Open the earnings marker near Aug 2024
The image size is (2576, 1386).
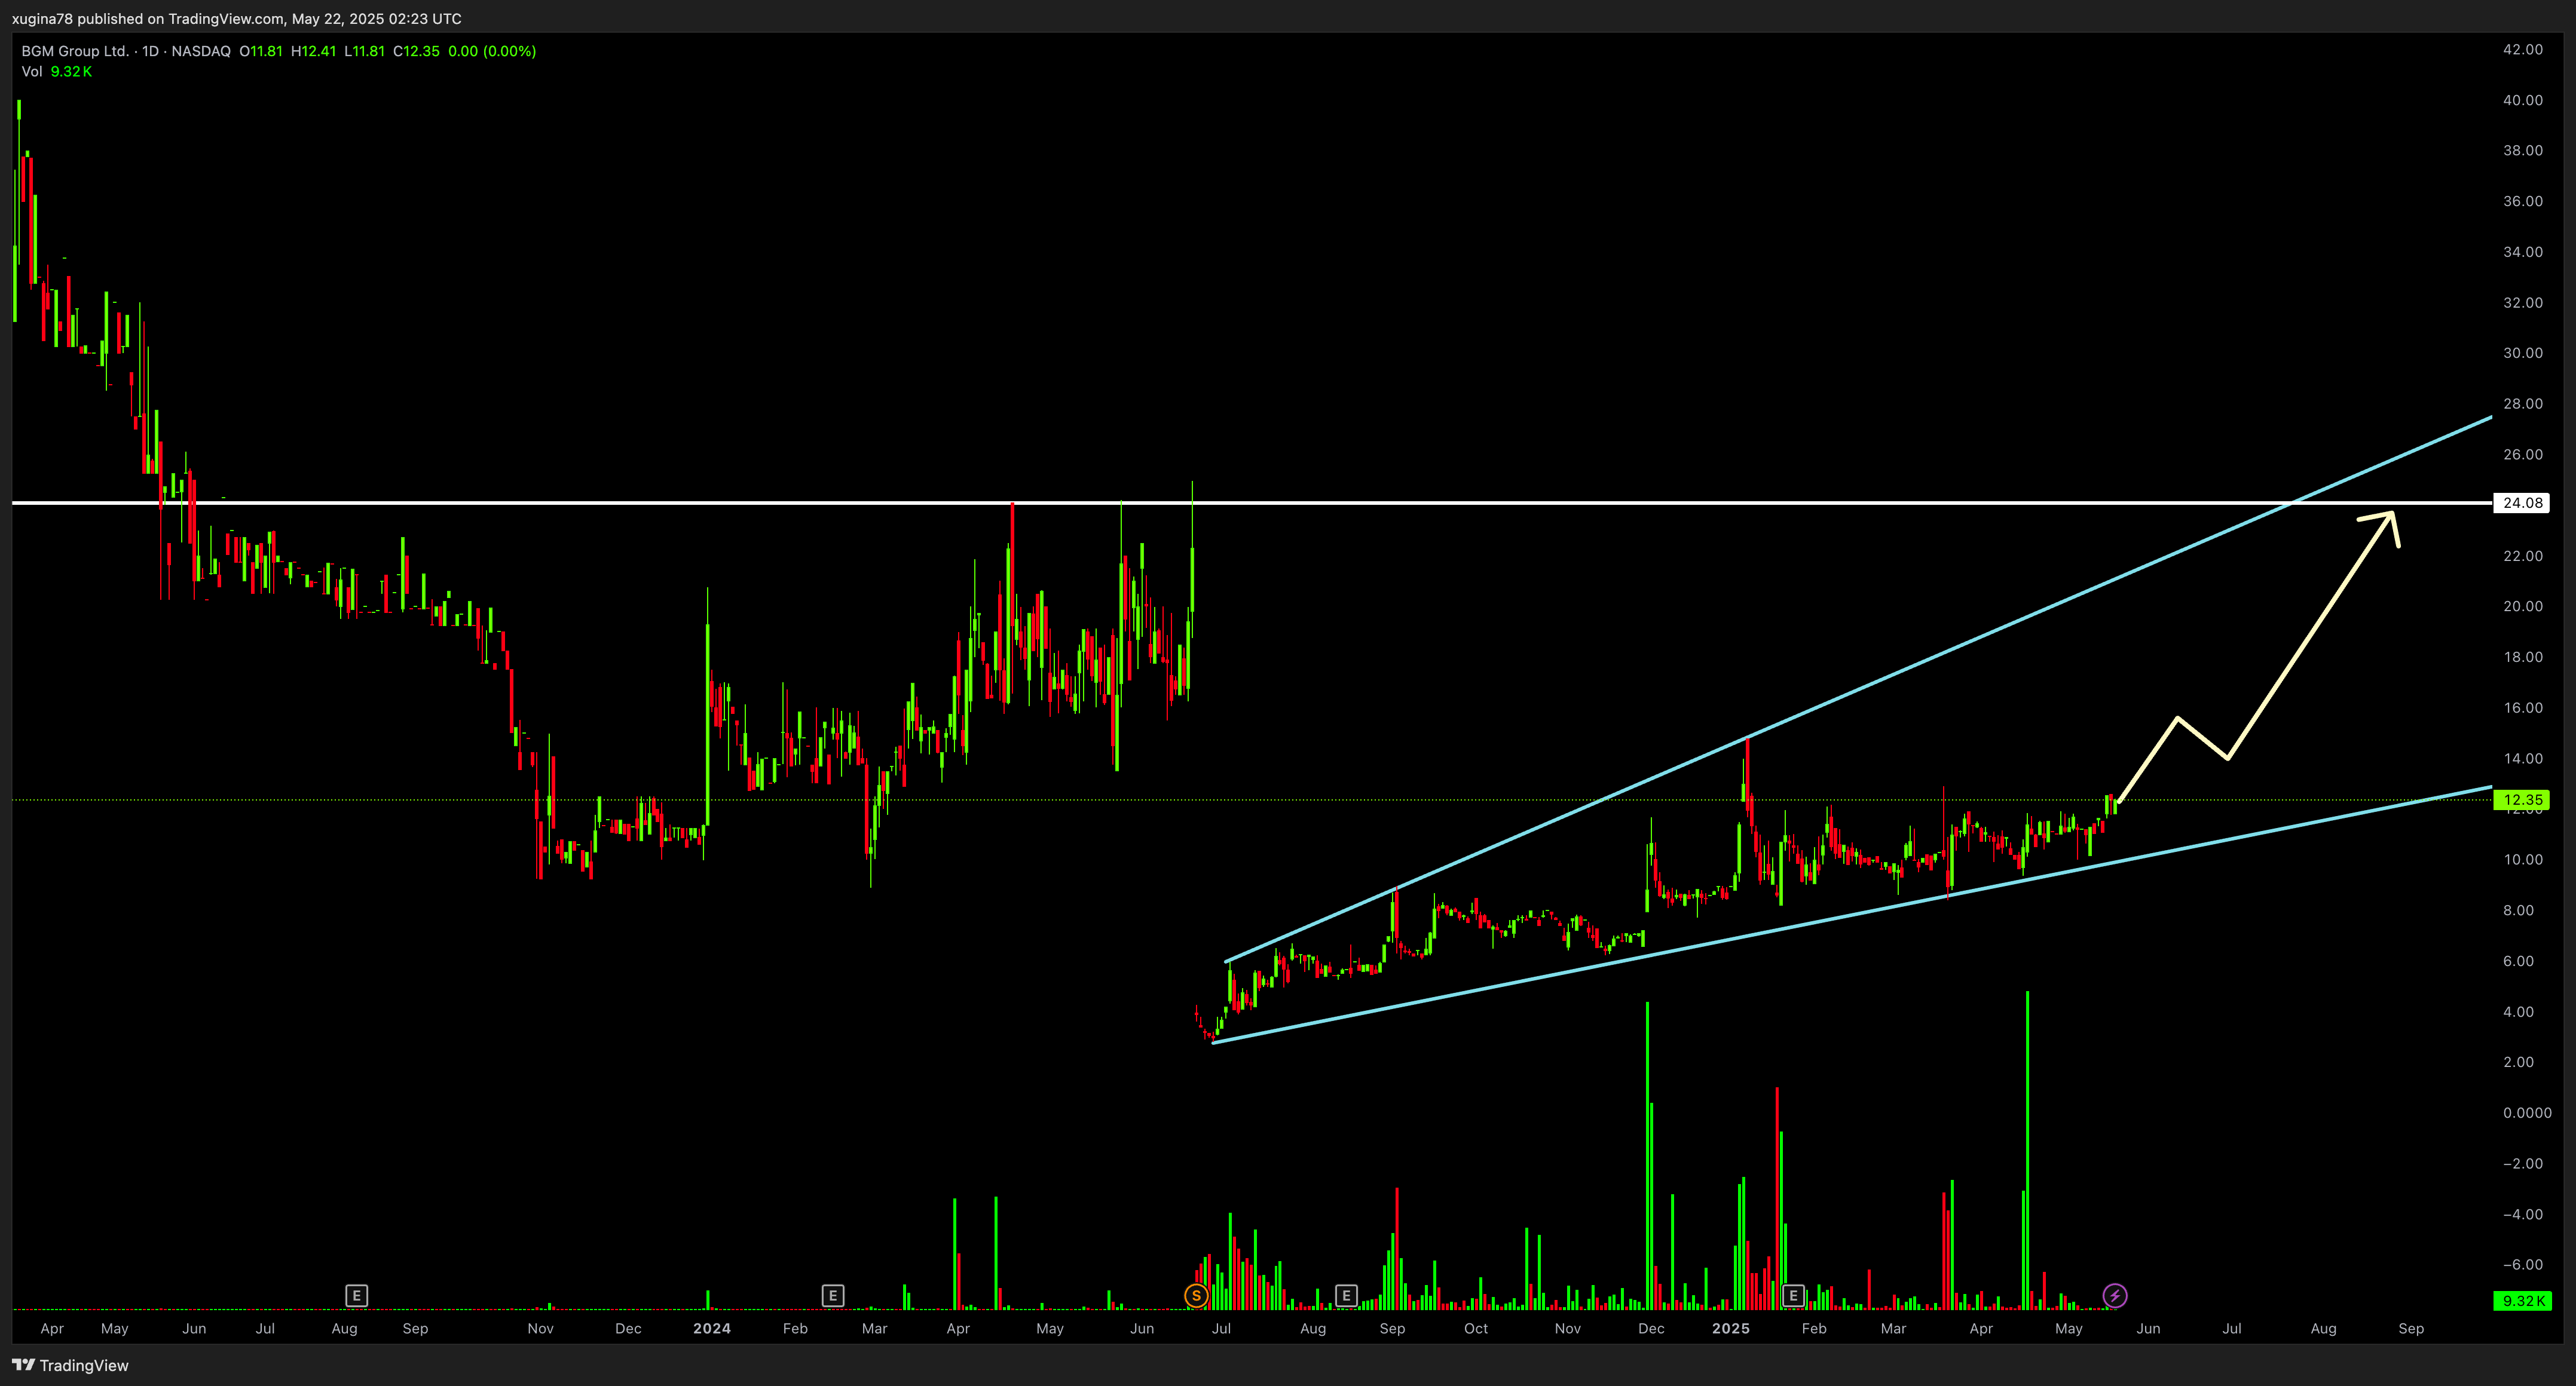1346,1296
